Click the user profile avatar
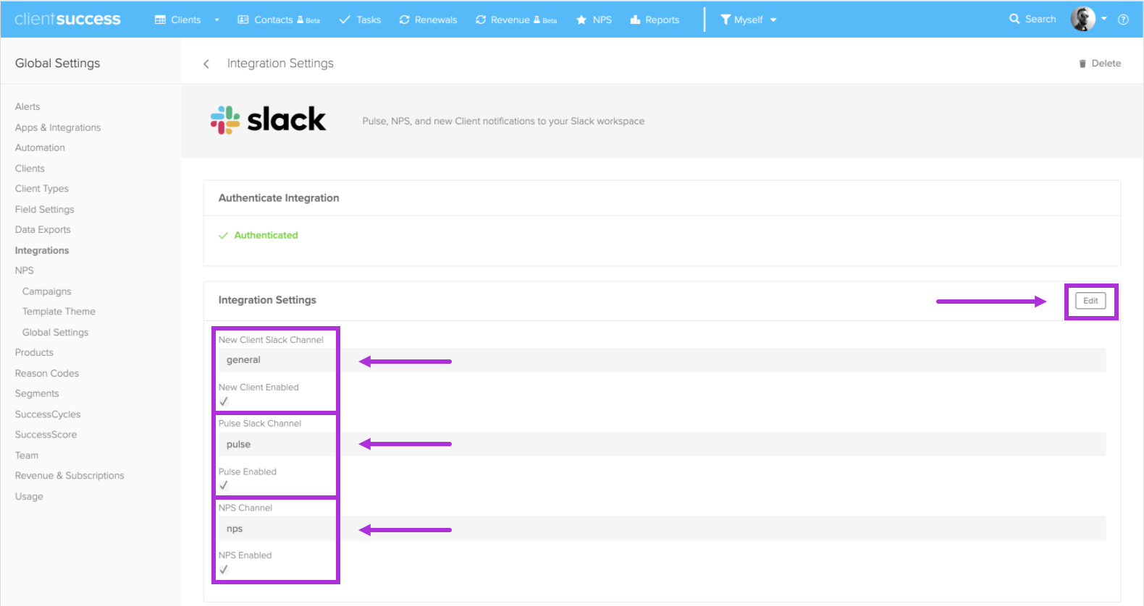 1083,19
